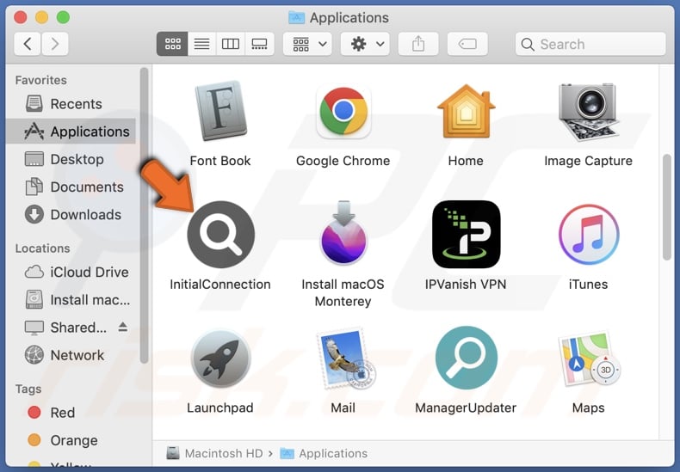Click the main file area vertical scrollbar

point(666,207)
